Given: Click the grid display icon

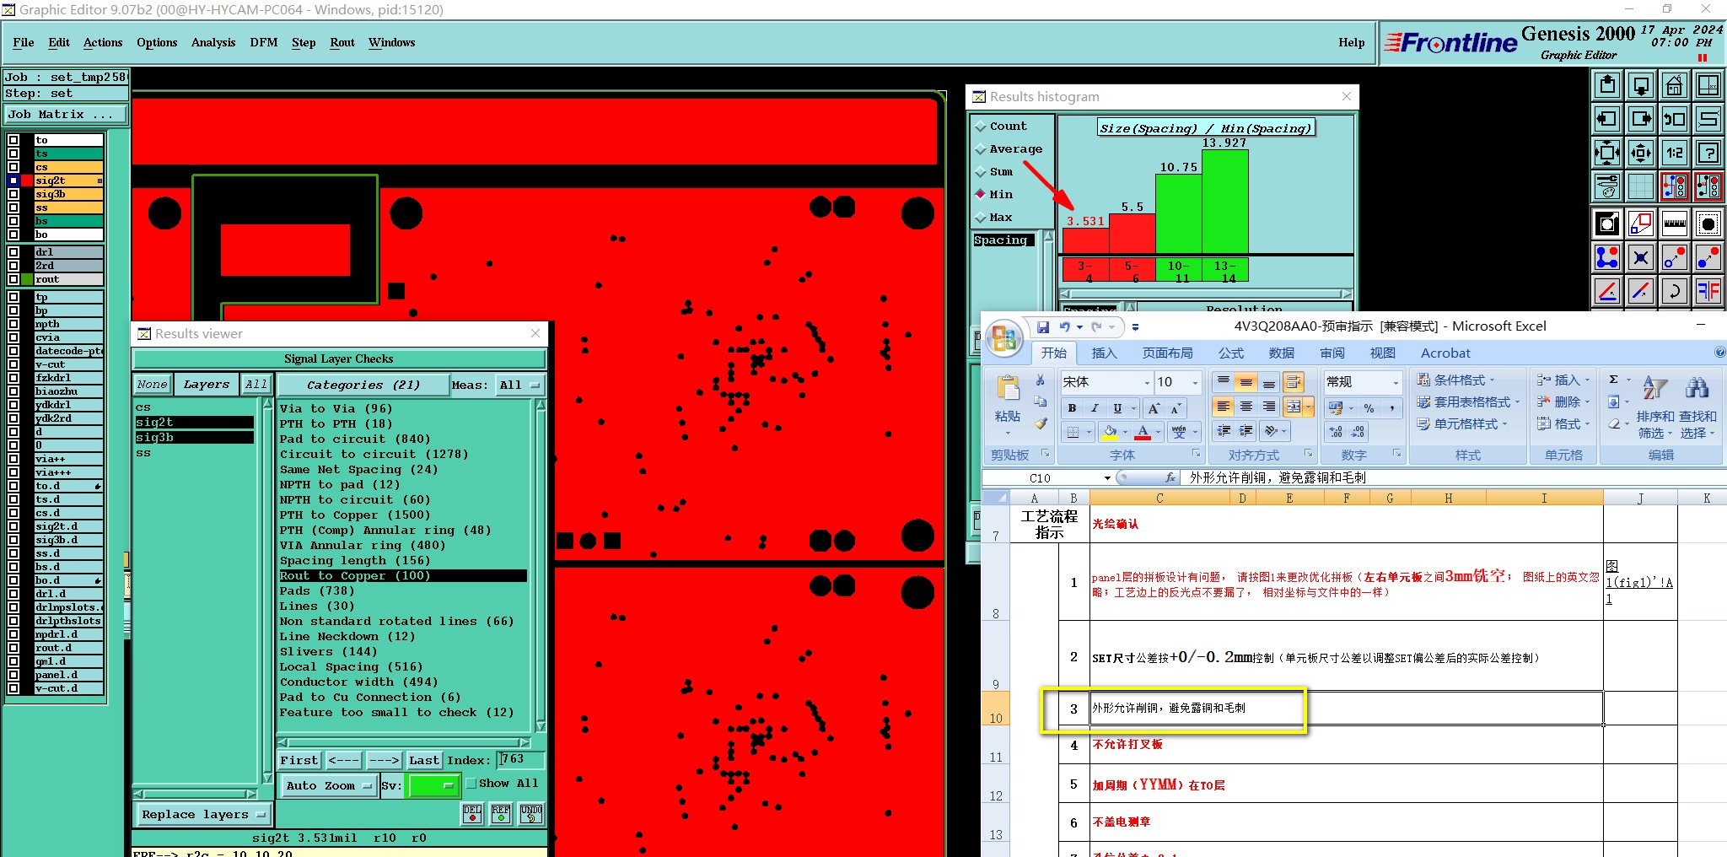Looking at the screenshot, I should tap(1640, 186).
